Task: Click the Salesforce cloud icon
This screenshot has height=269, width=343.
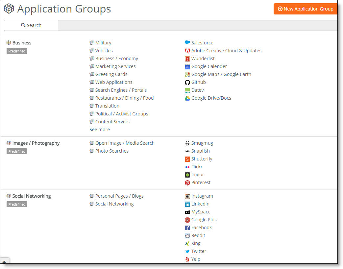Action: (x=187, y=43)
